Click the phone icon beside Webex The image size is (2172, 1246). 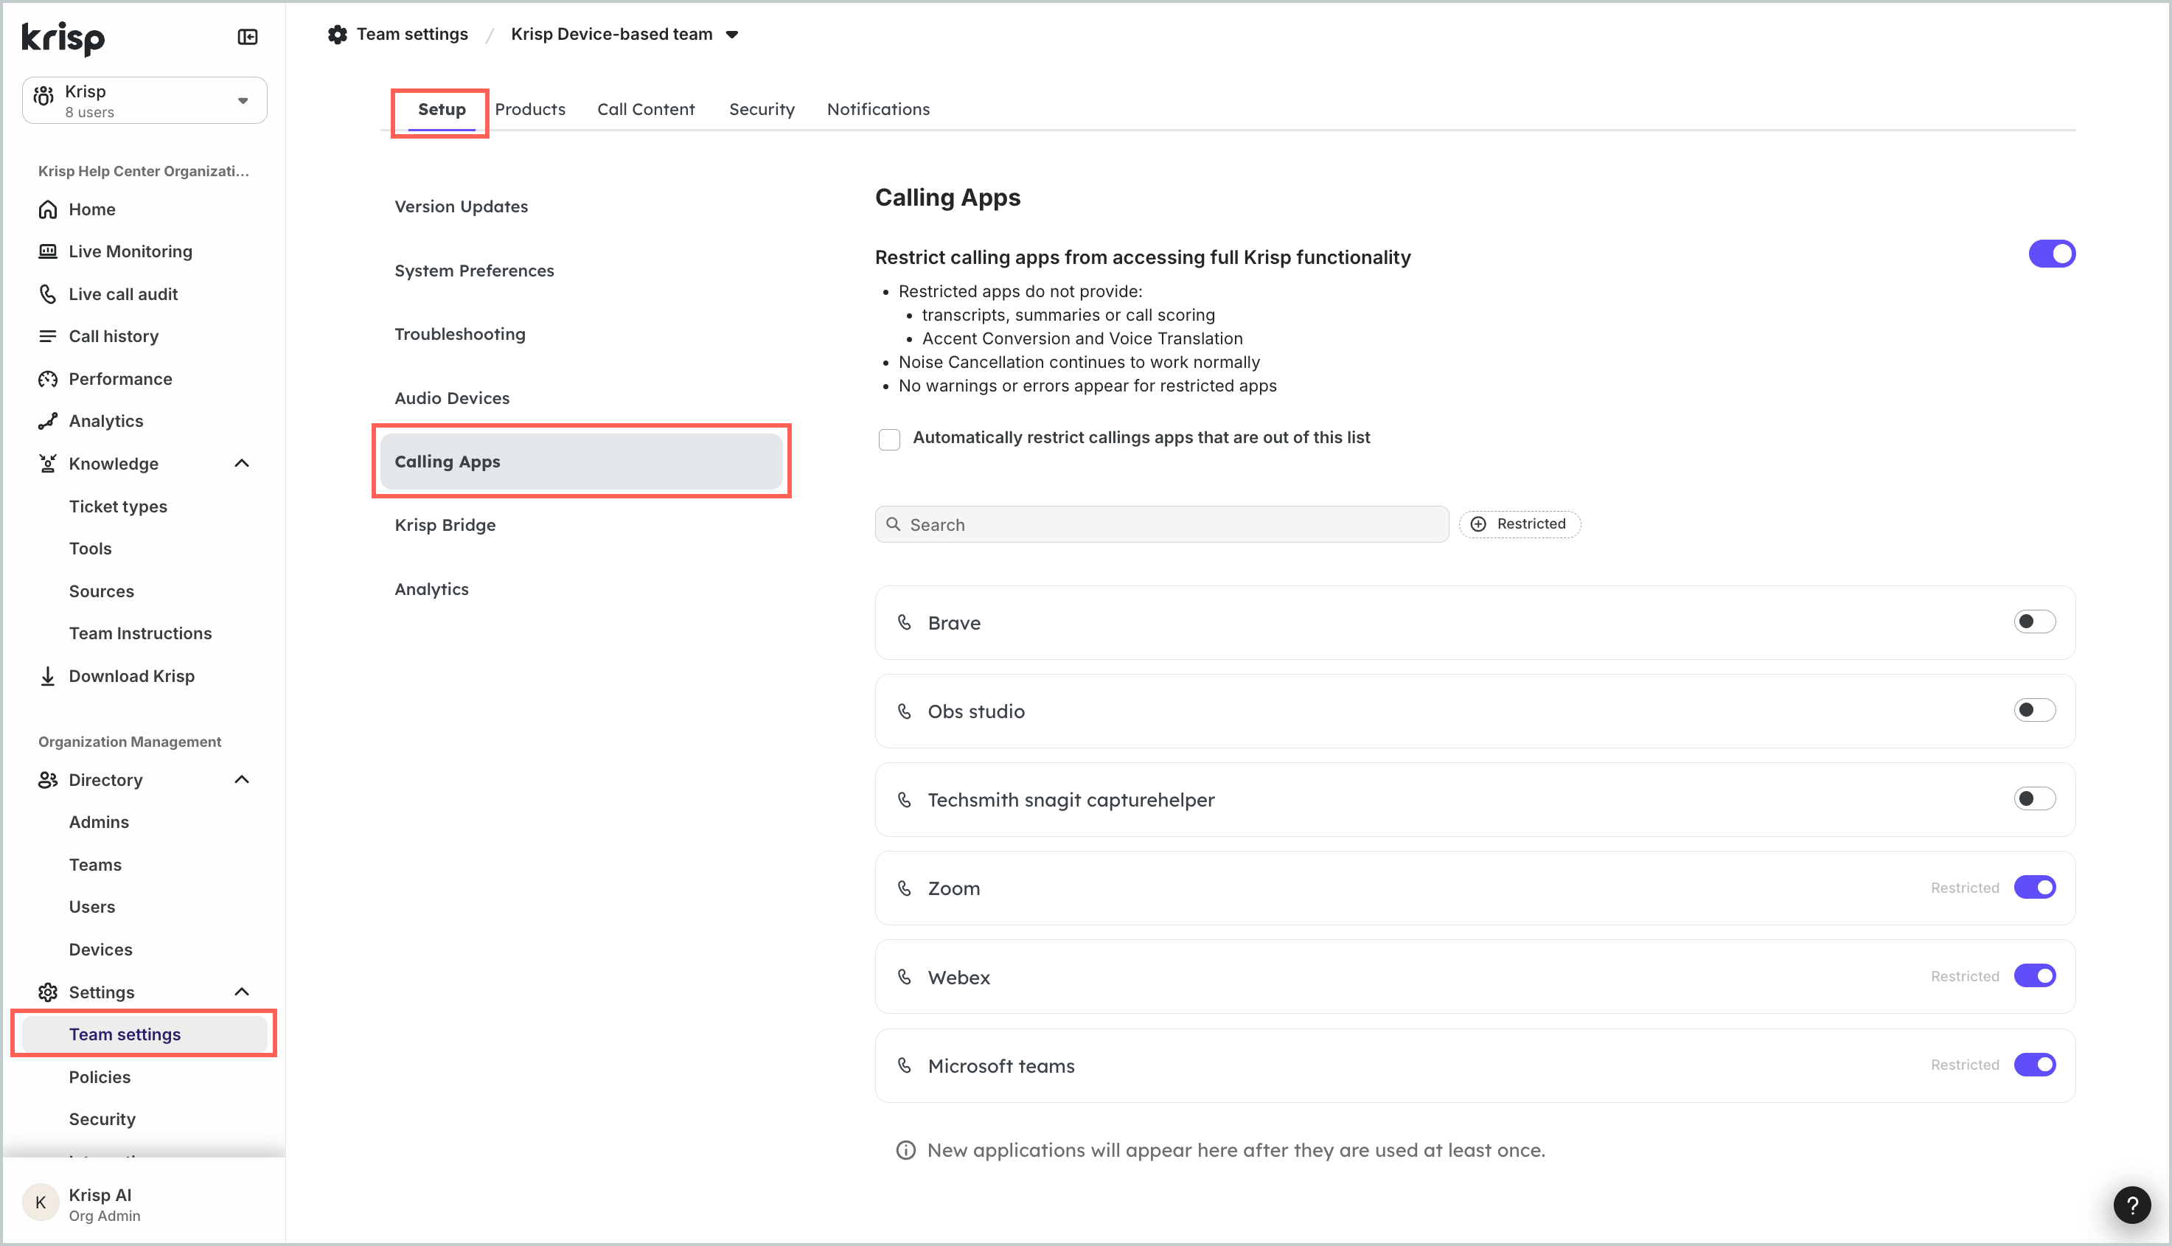(x=905, y=976)
